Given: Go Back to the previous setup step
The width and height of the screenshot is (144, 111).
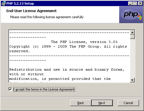Looking at the screenshot, I should pos(81,103).
